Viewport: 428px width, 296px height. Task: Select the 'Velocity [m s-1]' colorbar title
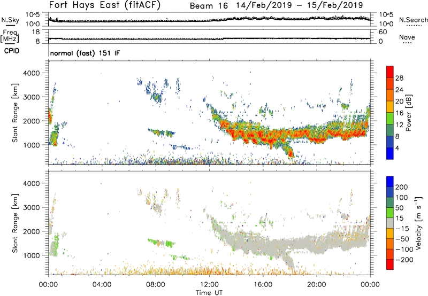(419, 223)
